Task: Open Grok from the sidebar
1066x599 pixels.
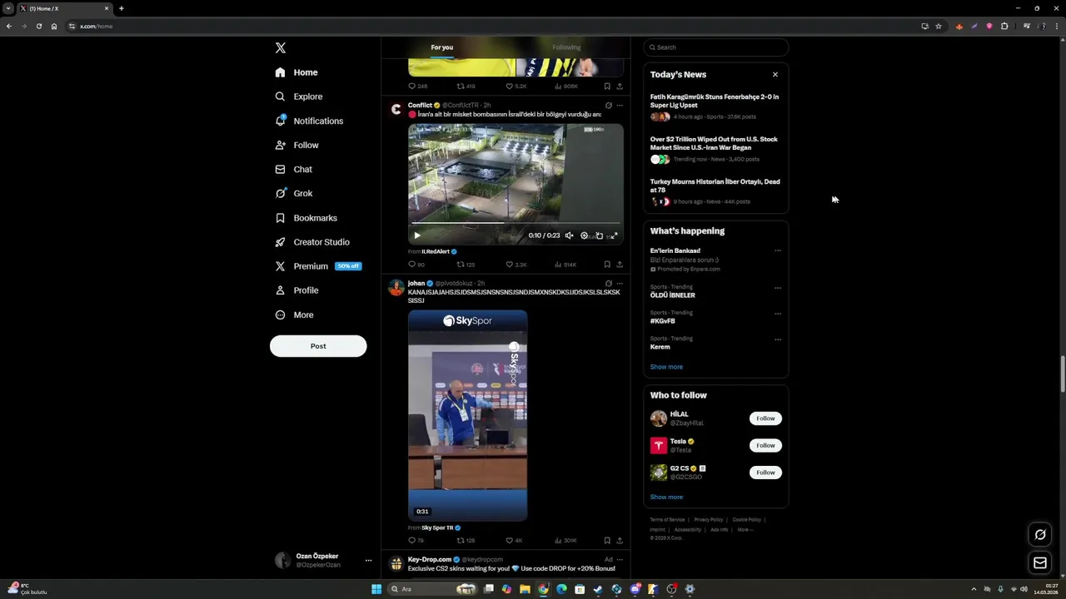Action: pos(293,193)
